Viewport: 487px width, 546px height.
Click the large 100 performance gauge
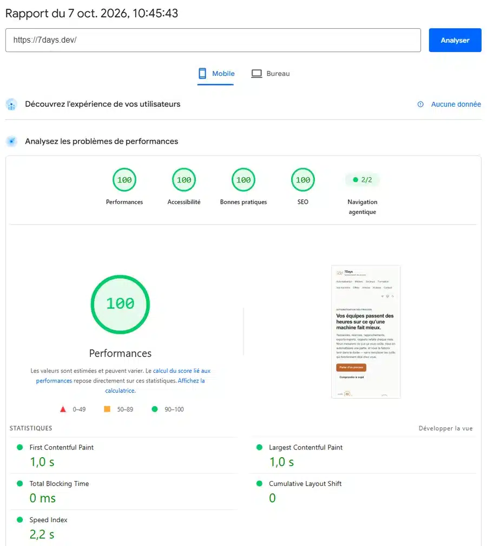[x=120, y=304]
